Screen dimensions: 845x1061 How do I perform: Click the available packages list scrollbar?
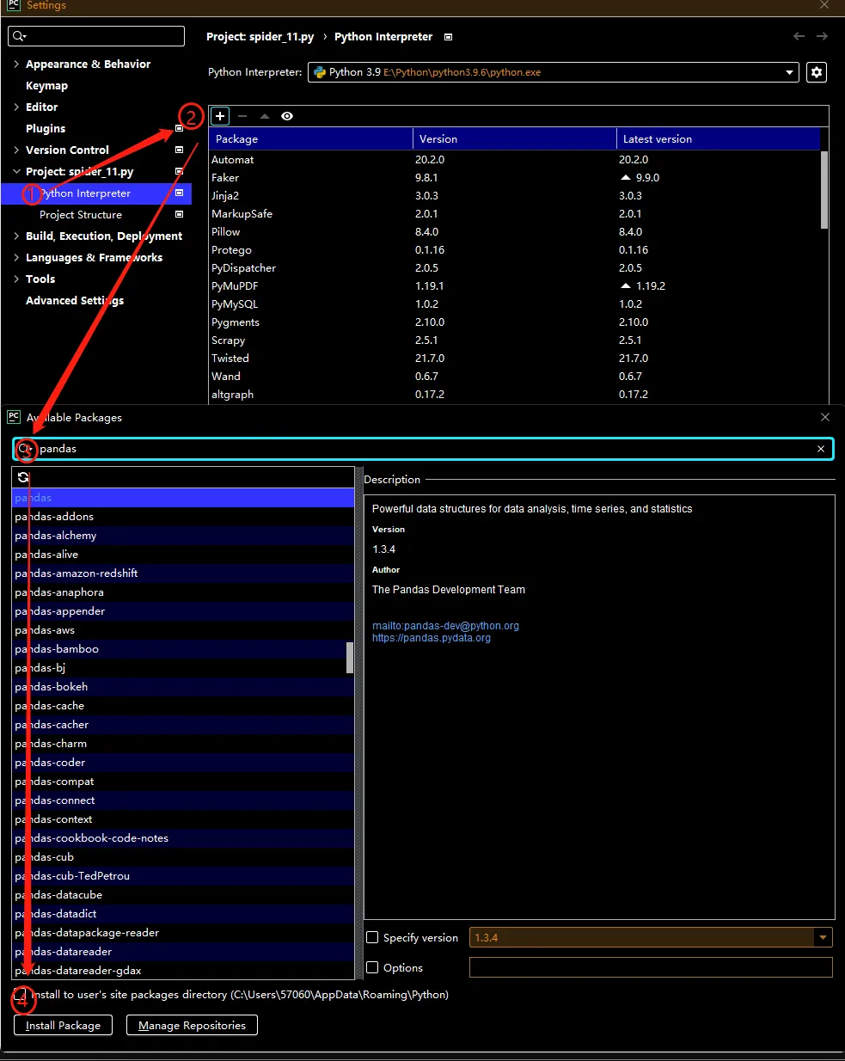(x=350, y=658)
